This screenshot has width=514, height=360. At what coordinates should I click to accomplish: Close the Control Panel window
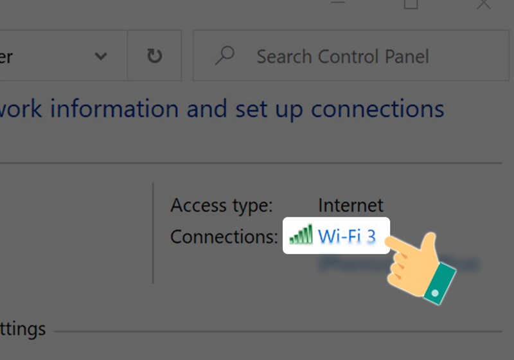[483, 4]
